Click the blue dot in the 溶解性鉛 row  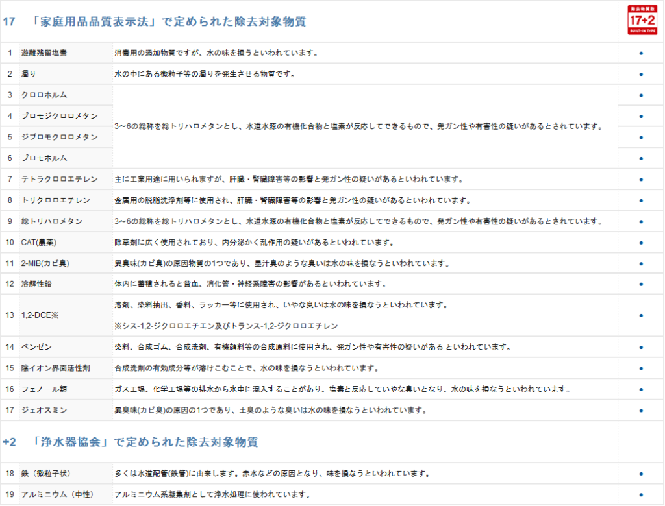(x=641, y=284)
